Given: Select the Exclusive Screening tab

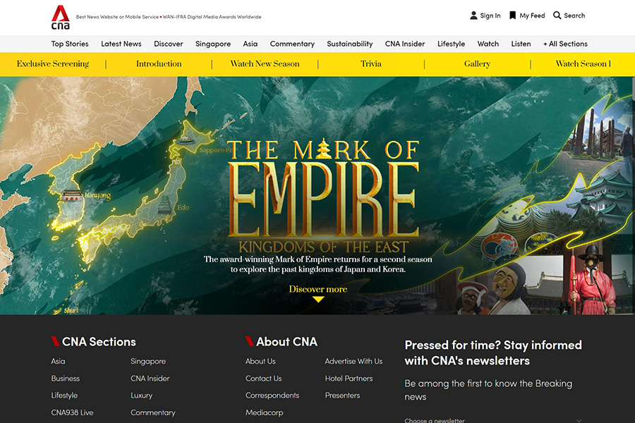Looking at the screenshot, I should tap(53, 64).
